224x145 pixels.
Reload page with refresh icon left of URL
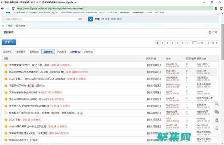click(x=13, y=9)
